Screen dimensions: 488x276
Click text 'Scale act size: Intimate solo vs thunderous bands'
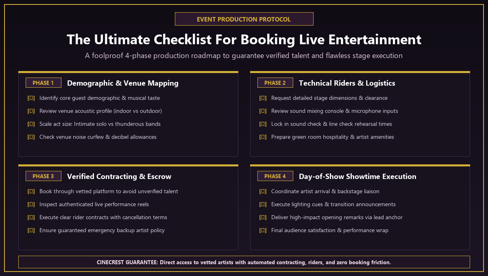(100, 124)
